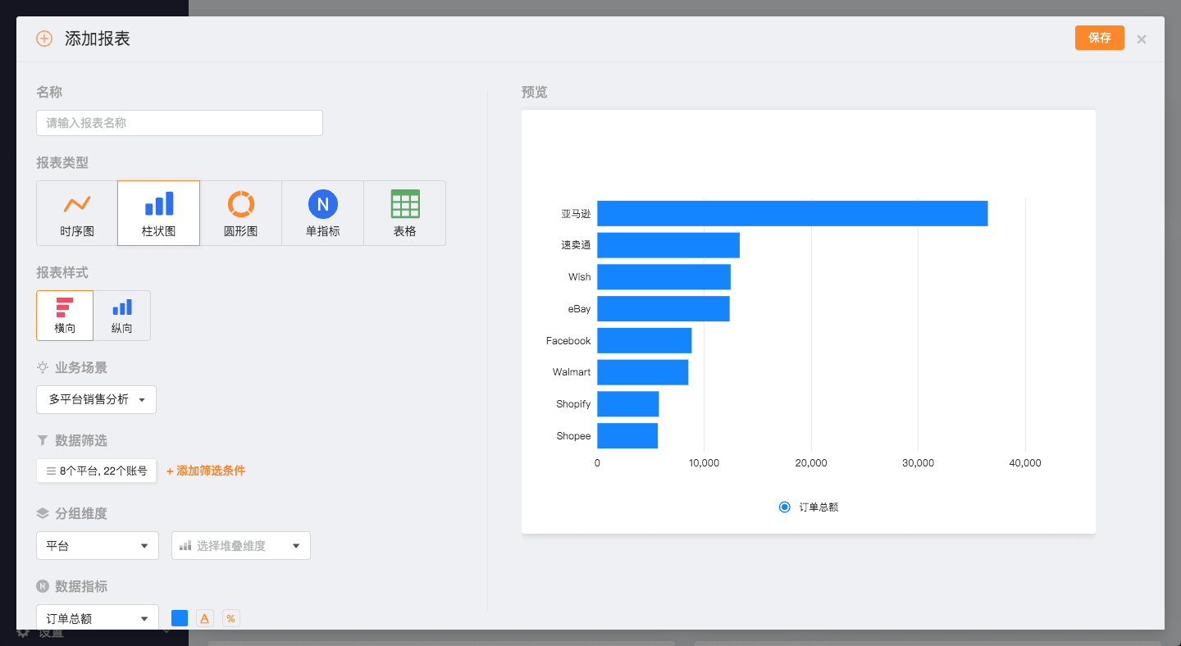
Task: Expand the 平台 grouping dimension dropdown
Action: click(x=97, y=545)
